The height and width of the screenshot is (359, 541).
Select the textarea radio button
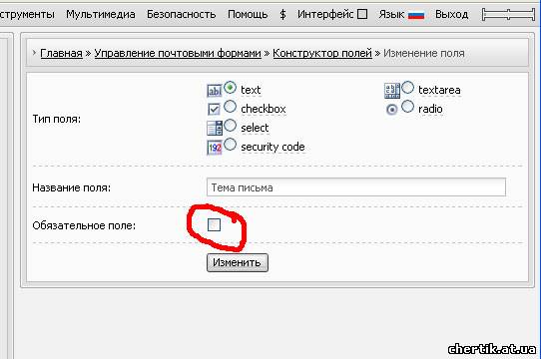click(407, 88)
